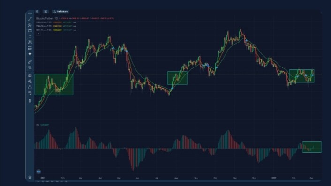
Task: Toggle the lock-all-drawings padlock icon
Action: coord(30,87)
